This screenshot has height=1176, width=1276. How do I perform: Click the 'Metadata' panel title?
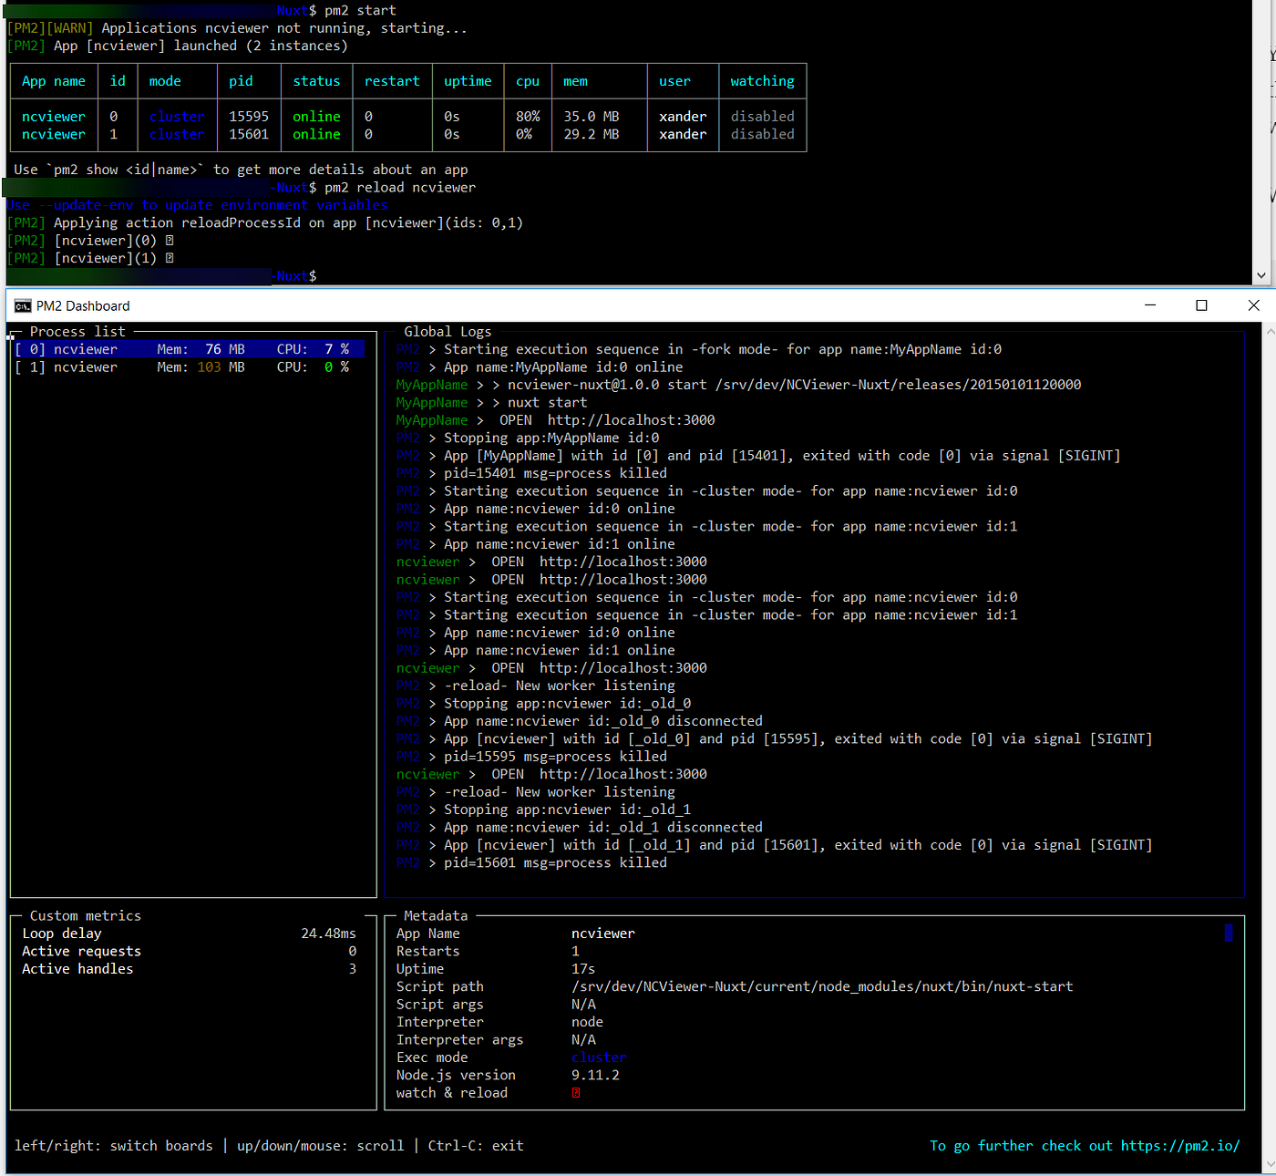(x=436, y=915)
